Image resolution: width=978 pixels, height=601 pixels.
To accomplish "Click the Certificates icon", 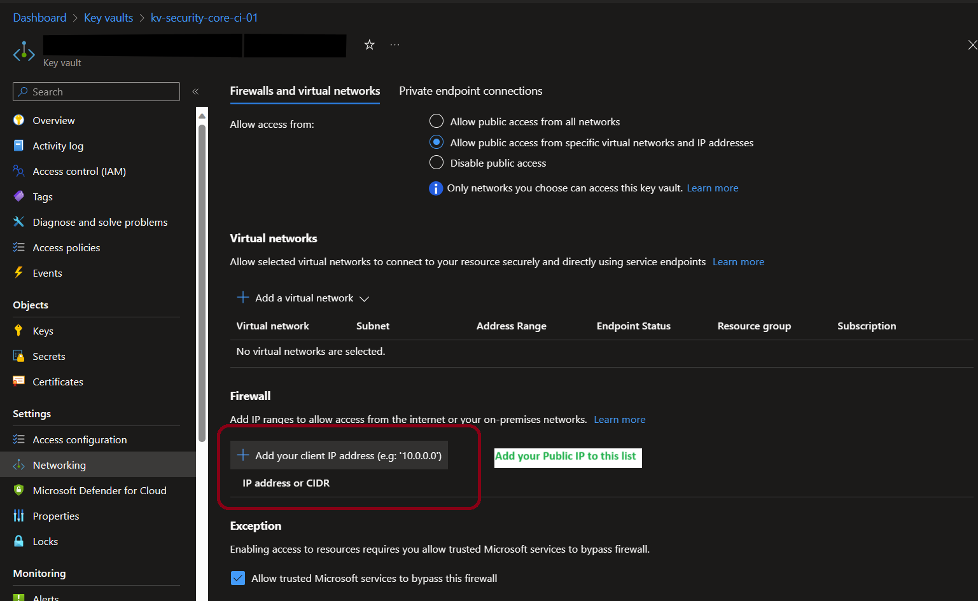I will 19,382.
